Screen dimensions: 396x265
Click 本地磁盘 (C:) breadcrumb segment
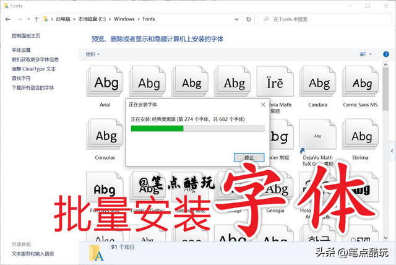[x=92, y=19]
